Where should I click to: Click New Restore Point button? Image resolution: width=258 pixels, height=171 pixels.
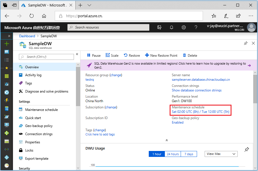(x=161, y=55)
